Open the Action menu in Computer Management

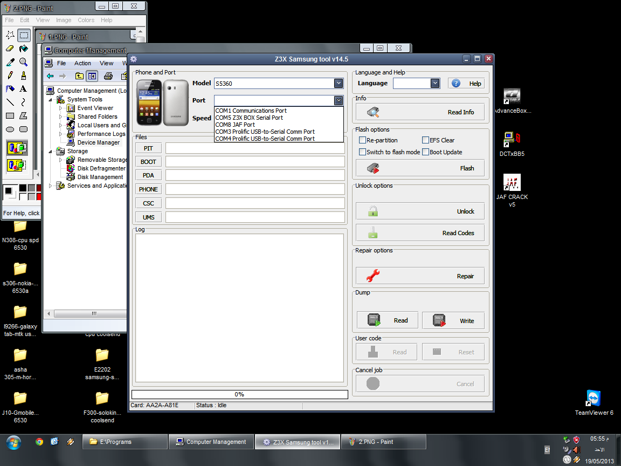click(82, 64)
